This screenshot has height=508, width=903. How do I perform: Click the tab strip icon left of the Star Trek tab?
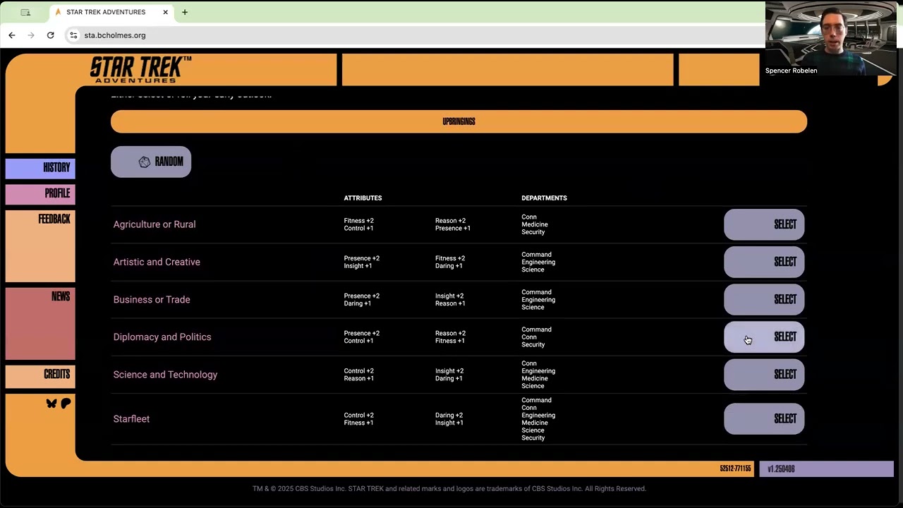click(x=25, y=12)
